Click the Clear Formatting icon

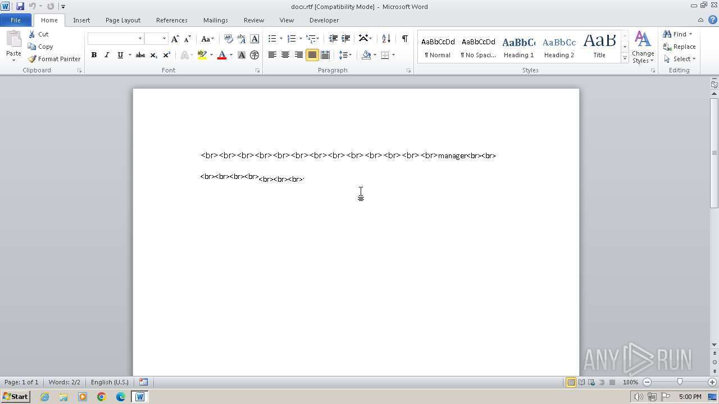[x=229, y=39]
